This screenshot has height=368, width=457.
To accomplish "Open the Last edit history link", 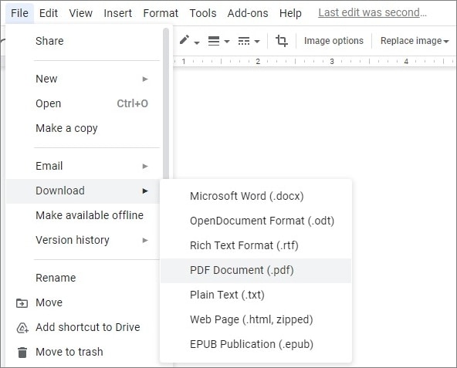I will coord(372,12).
